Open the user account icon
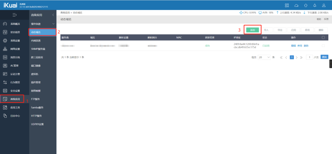This screenshot has height=154, width=332. point(324,5)
